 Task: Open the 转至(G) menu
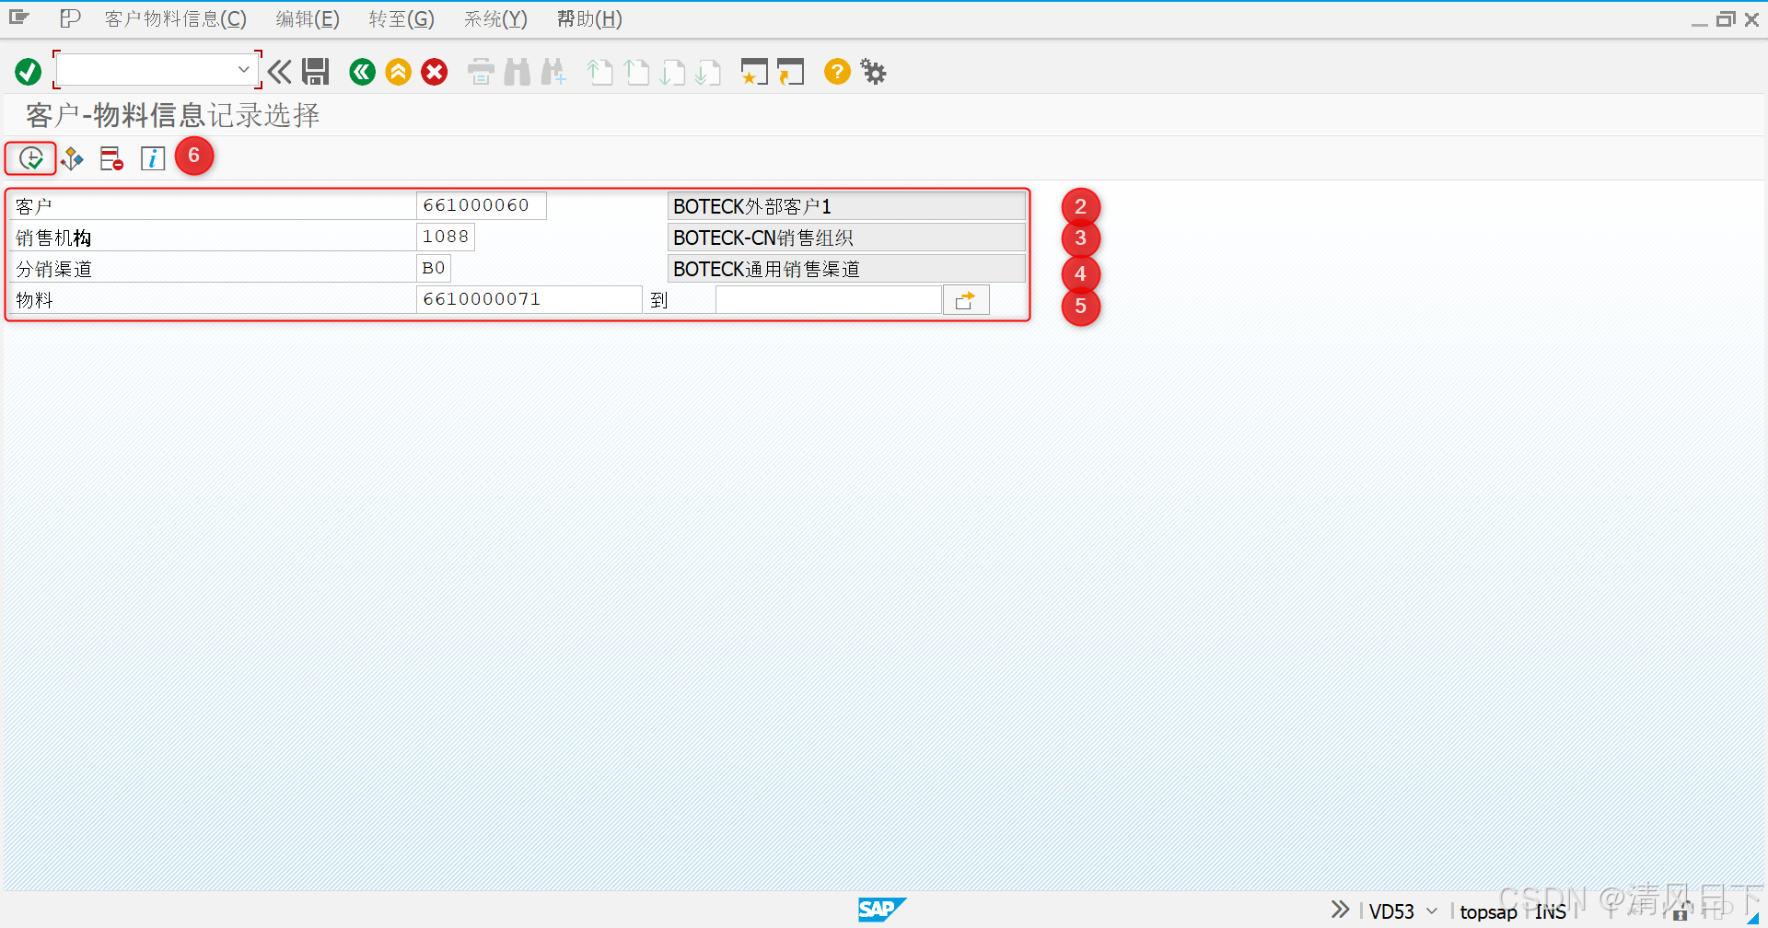tap(401, 18)
